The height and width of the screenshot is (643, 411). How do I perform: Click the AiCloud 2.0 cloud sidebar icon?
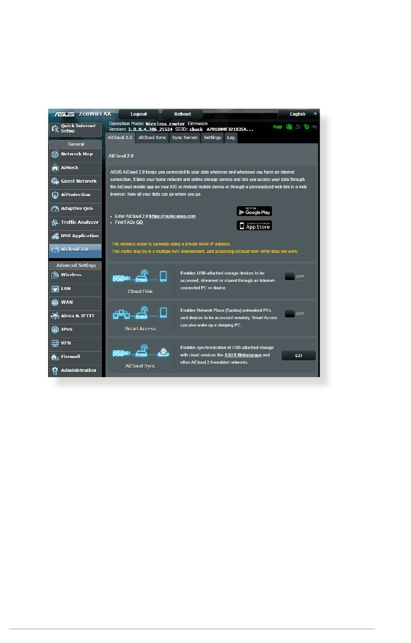(55, 249)
